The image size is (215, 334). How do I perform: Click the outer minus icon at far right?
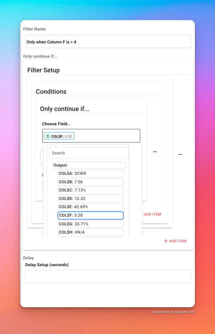[x=181, y=154]
